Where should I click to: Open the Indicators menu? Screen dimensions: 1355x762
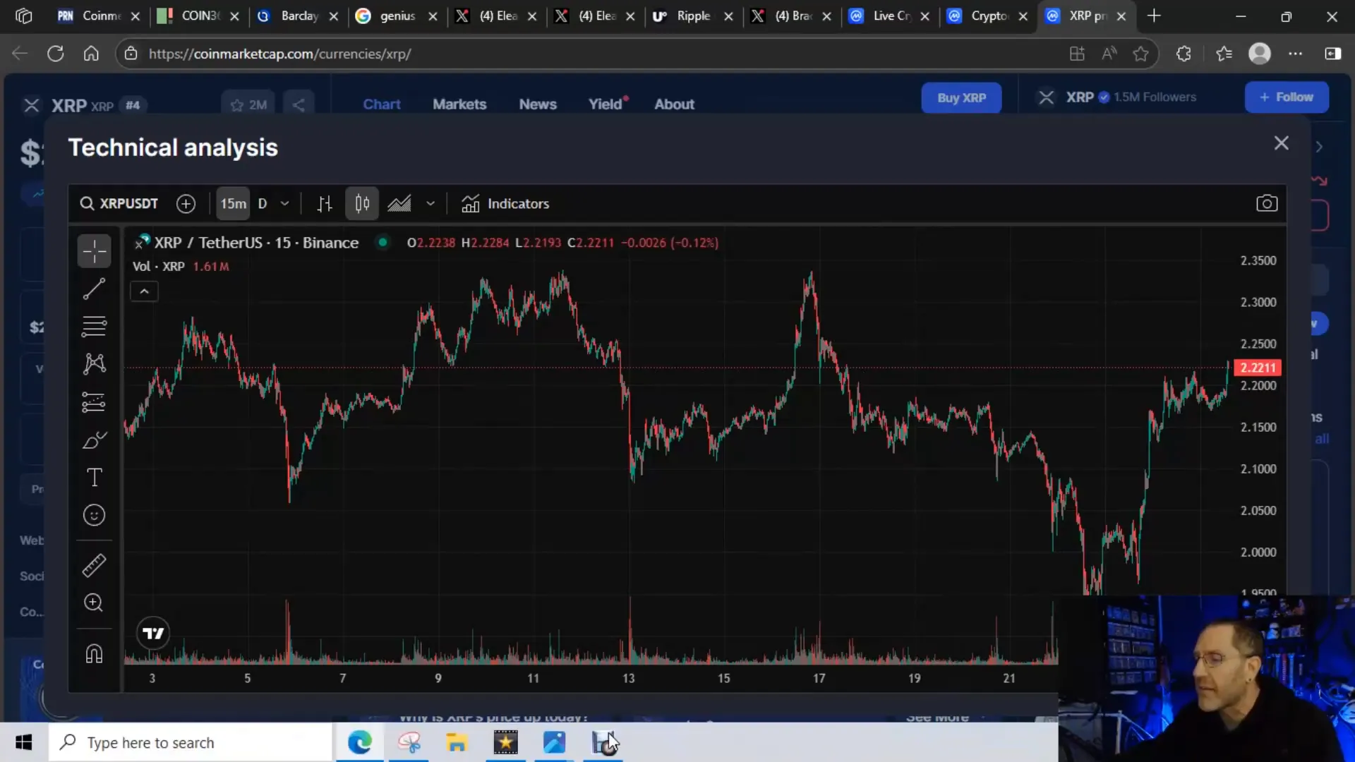point(505,204)
